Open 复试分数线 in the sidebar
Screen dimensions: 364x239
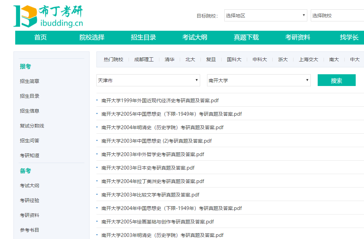click(32, 126)
